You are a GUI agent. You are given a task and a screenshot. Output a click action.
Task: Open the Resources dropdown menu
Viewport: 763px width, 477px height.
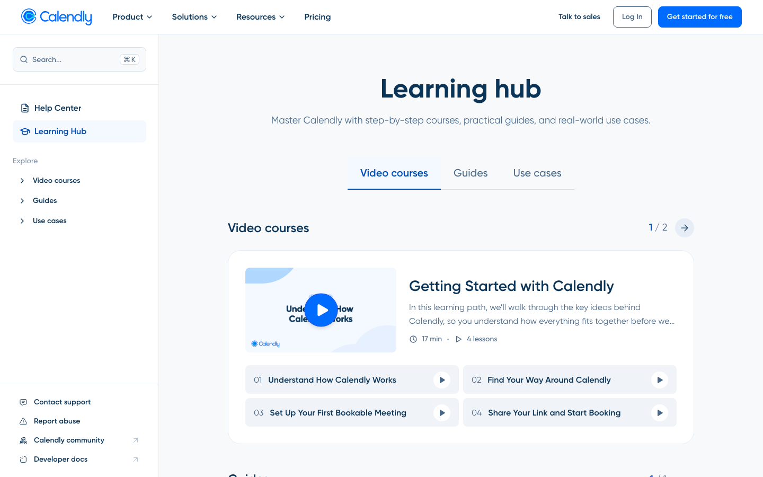click(x=261, y=17)
